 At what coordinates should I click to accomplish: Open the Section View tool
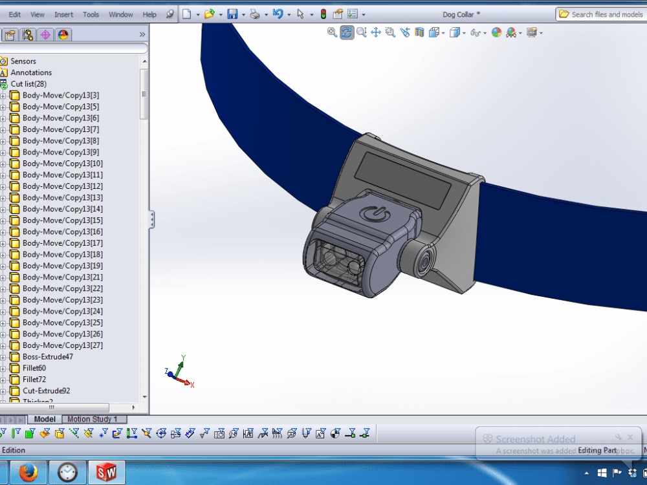pos(418,32)
